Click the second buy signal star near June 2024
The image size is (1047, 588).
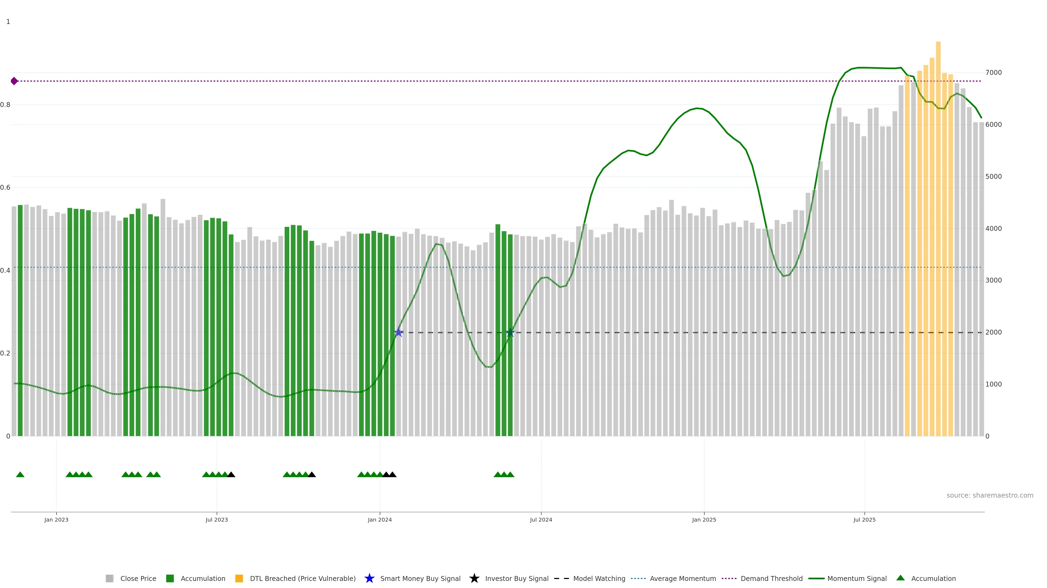510,333
